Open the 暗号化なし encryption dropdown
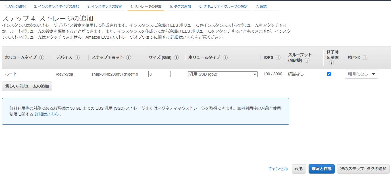This screenshot has height=175, width=391. pos(361,74)
